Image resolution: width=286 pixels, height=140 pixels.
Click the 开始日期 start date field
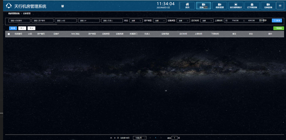pos(235,21)
